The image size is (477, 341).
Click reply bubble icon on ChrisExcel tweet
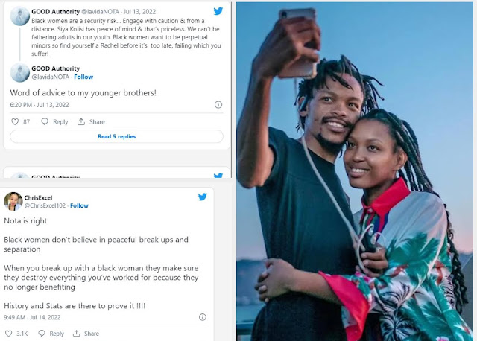point(42,334)
